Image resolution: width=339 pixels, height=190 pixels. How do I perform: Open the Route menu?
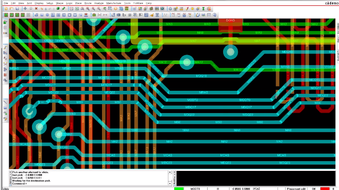88,3
